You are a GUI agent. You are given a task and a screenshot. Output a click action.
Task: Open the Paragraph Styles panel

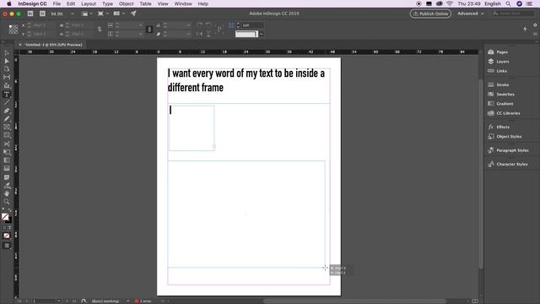(508, 150)
